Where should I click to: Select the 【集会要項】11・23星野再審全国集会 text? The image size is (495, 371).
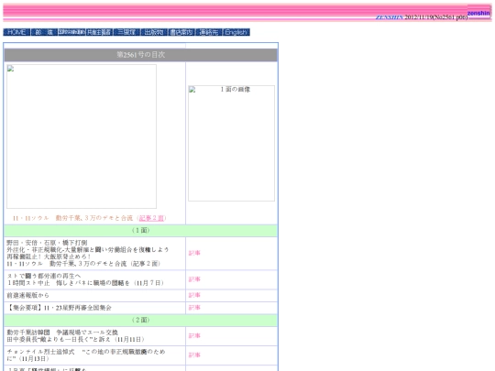59,308
